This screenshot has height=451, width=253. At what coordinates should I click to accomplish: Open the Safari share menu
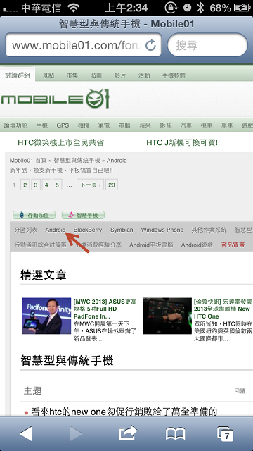click(128, 433)
